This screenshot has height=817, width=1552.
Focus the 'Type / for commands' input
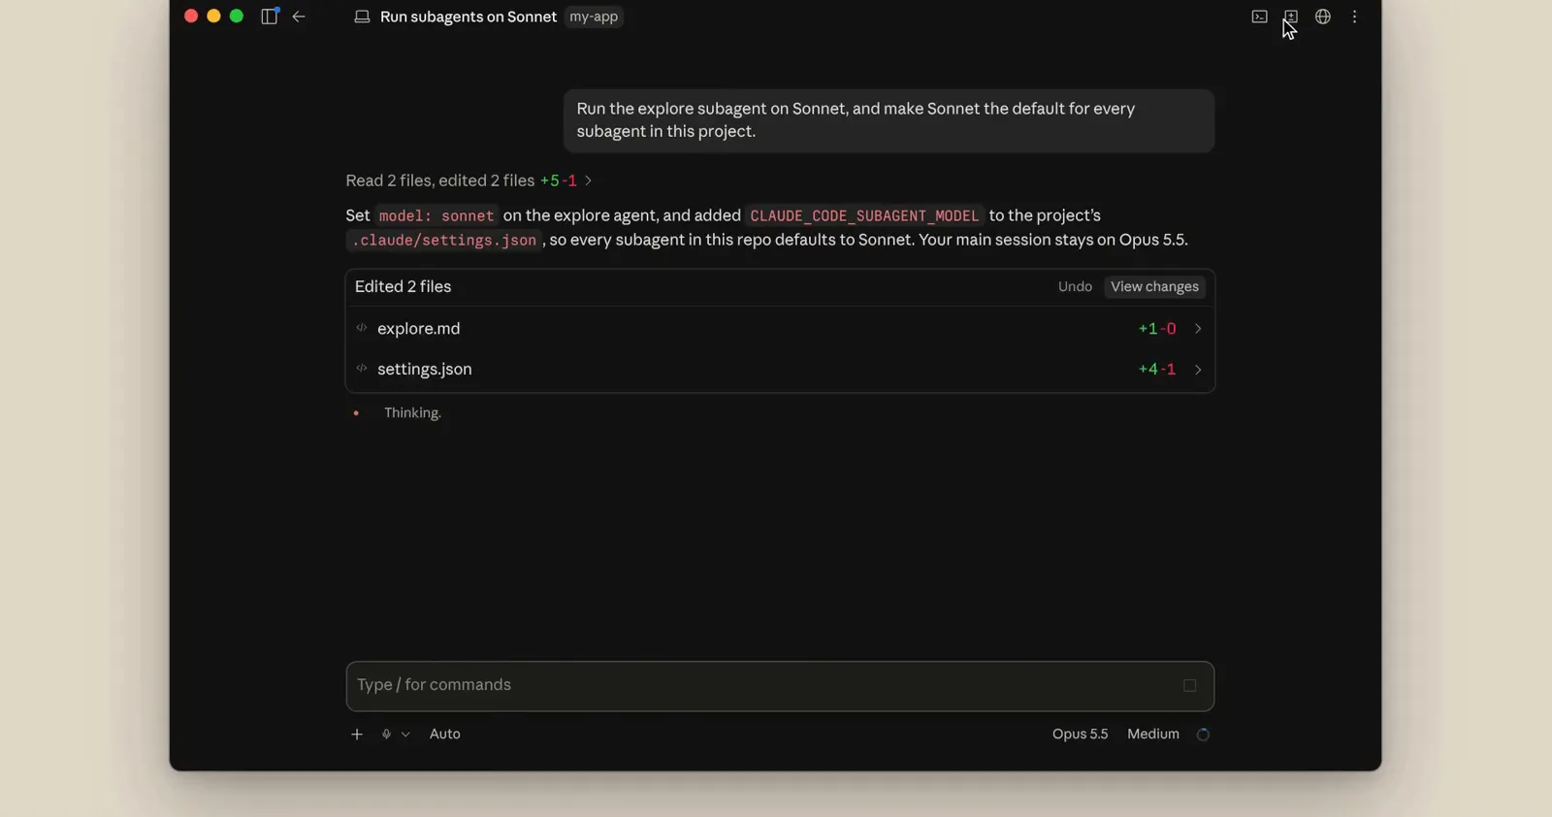[x=780, y=686]
